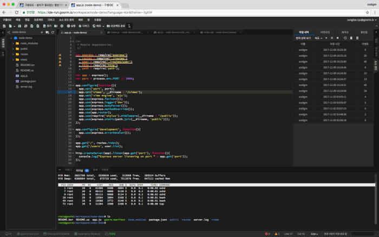Image resolution: width=379 pixels, height=237 pixels.
Task: Open the 프로젝트 menu in menu bar
Action: [x=38, y=20]
